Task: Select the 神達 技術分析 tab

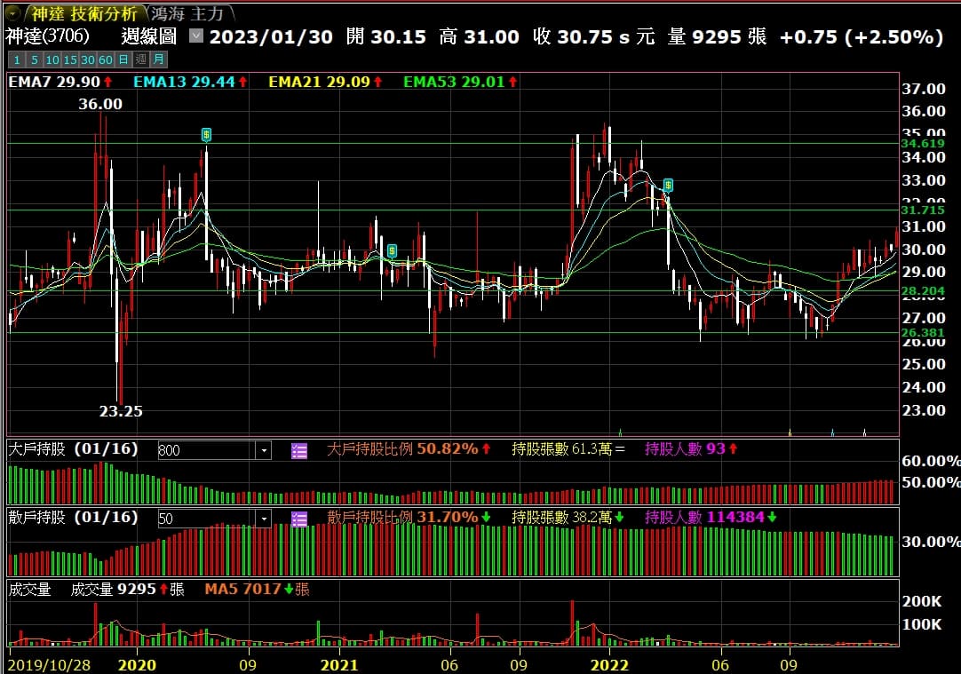Action: click(x=85, y=13)
